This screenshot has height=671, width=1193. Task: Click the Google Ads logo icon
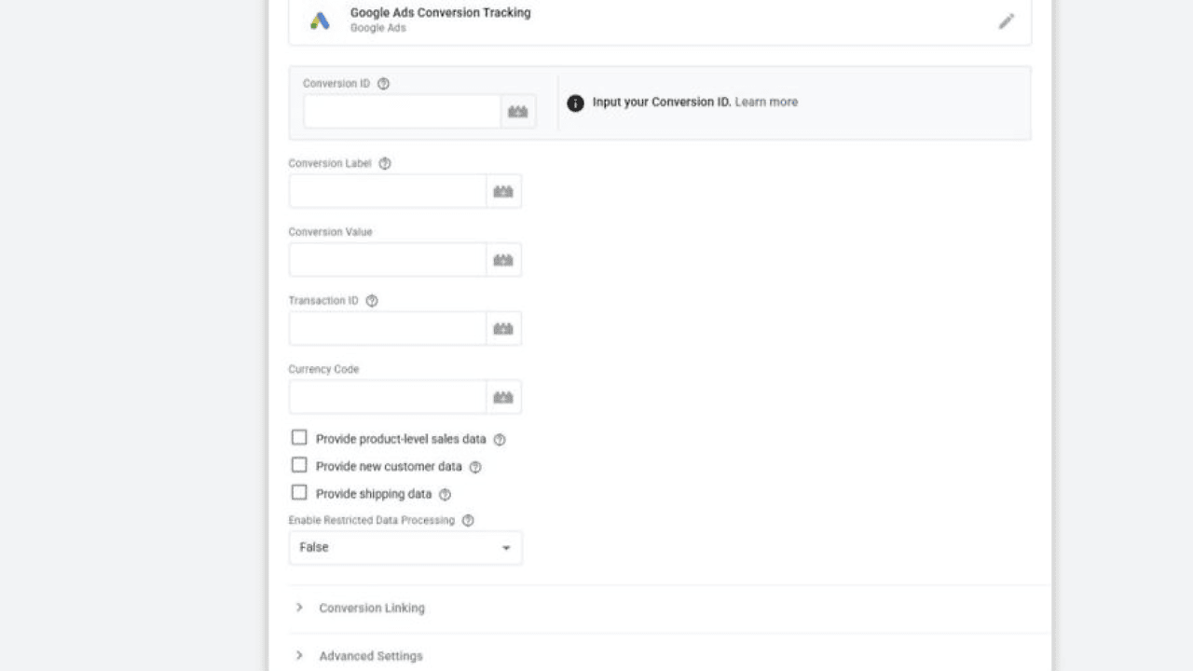(320, 21)
